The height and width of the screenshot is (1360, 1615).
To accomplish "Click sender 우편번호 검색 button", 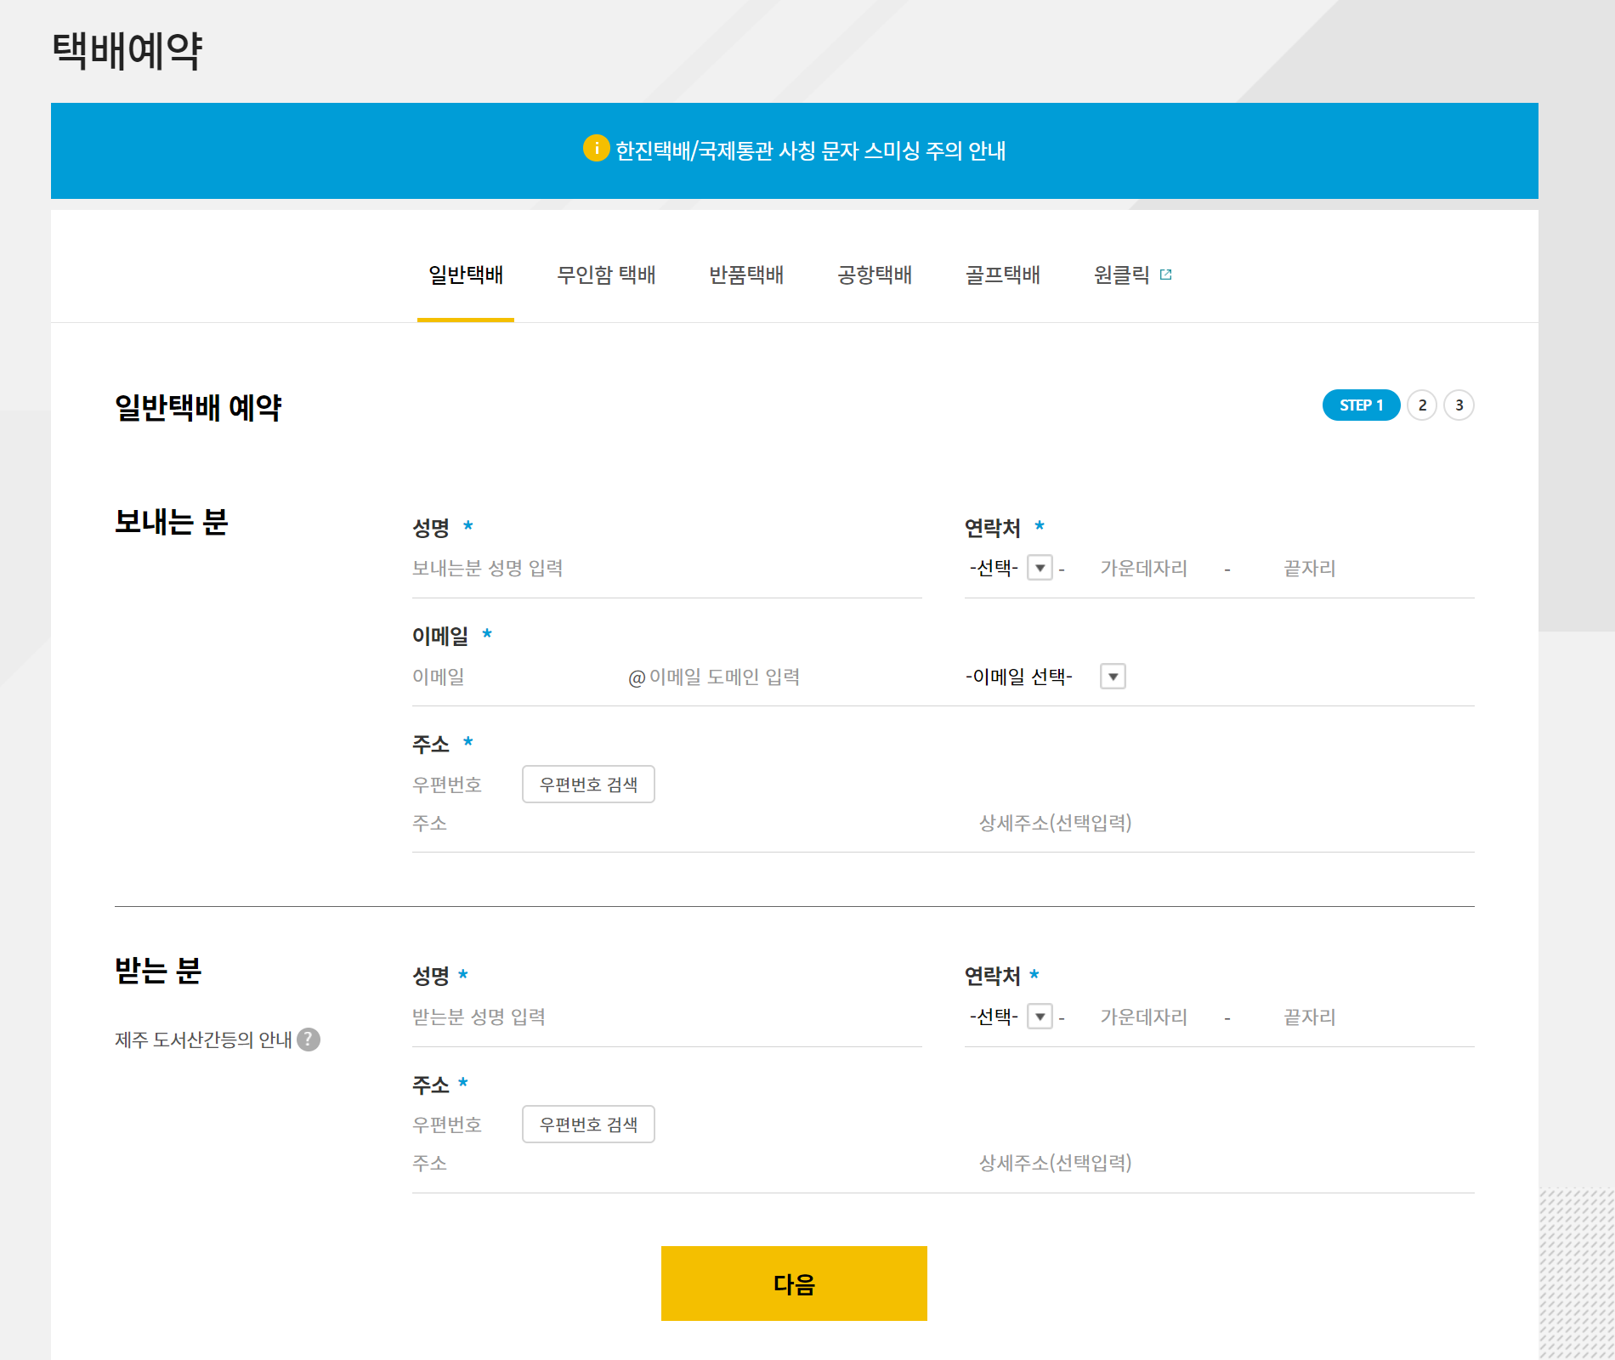I will tap(588, 784).
